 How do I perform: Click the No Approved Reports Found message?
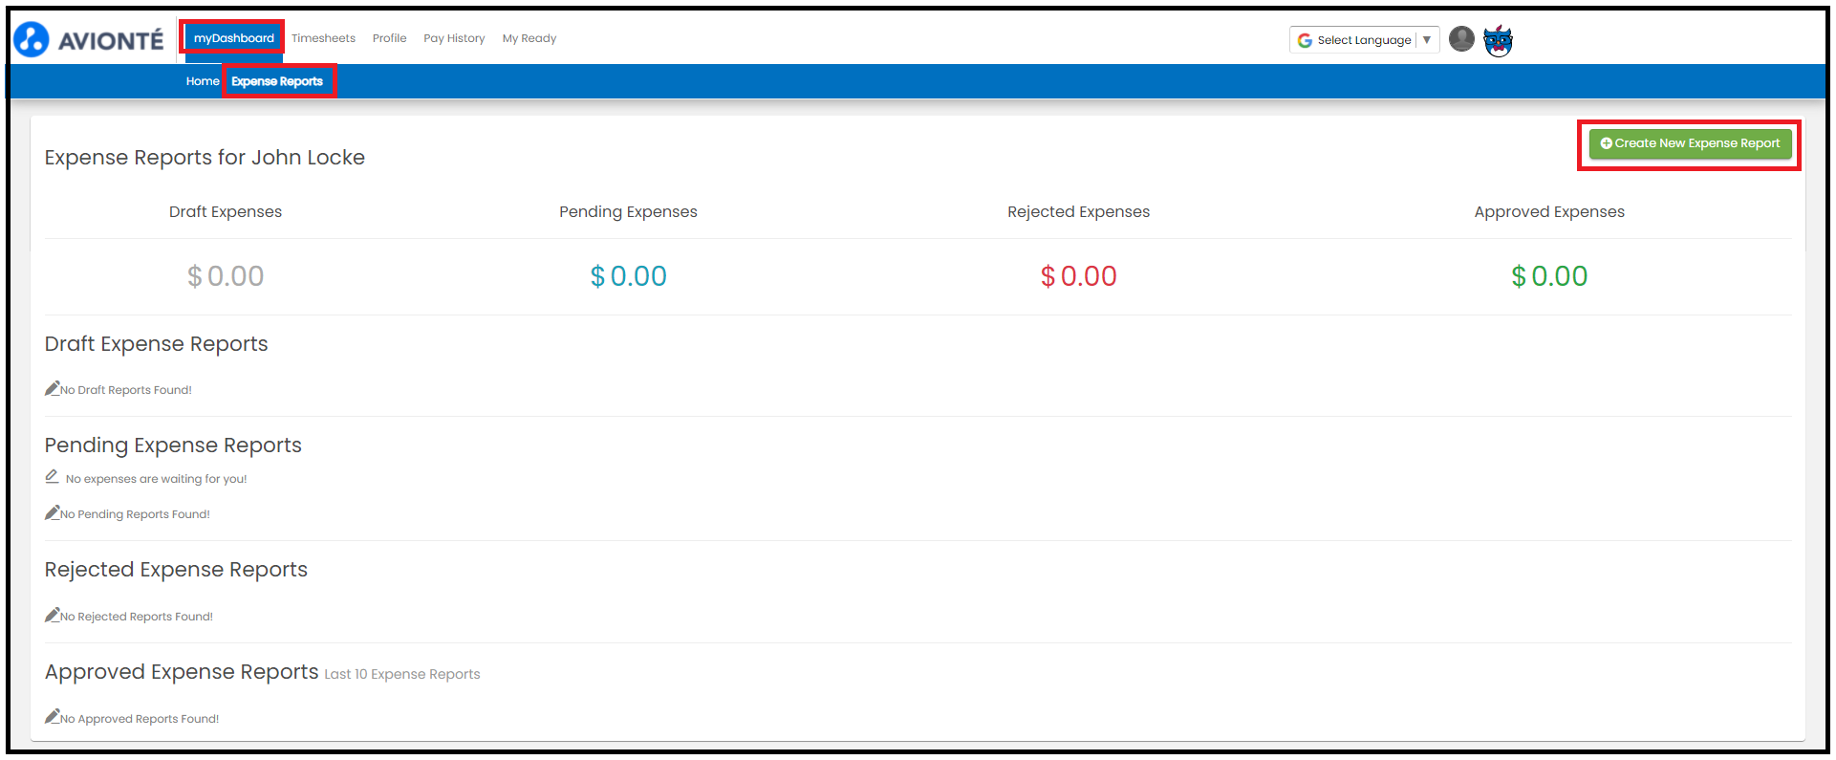coord(140,719)
